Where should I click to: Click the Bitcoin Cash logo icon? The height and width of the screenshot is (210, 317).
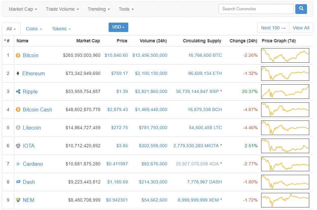[18, 110]
